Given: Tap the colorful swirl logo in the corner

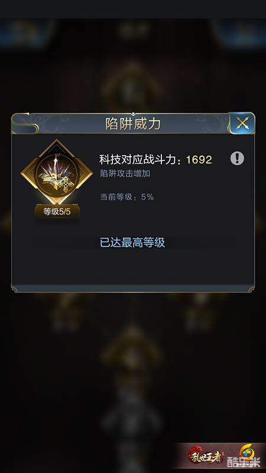Looking at the screenshot, I should (247, 452).
